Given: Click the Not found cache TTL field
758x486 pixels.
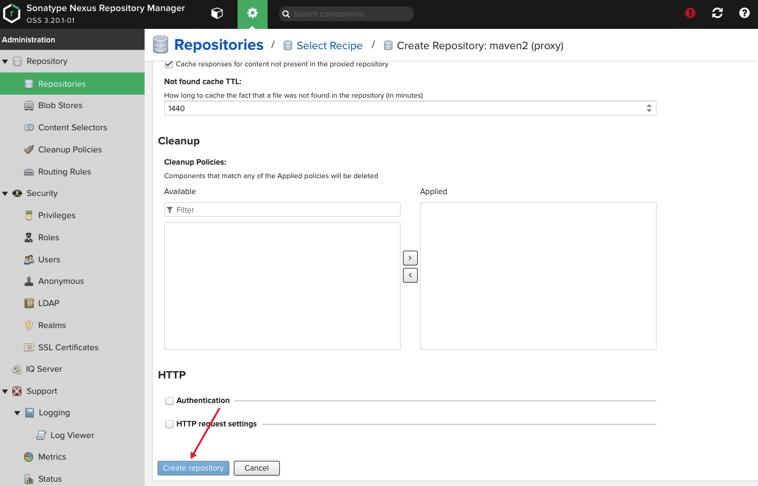Looking at the screenshot, I should pos(410,108).
